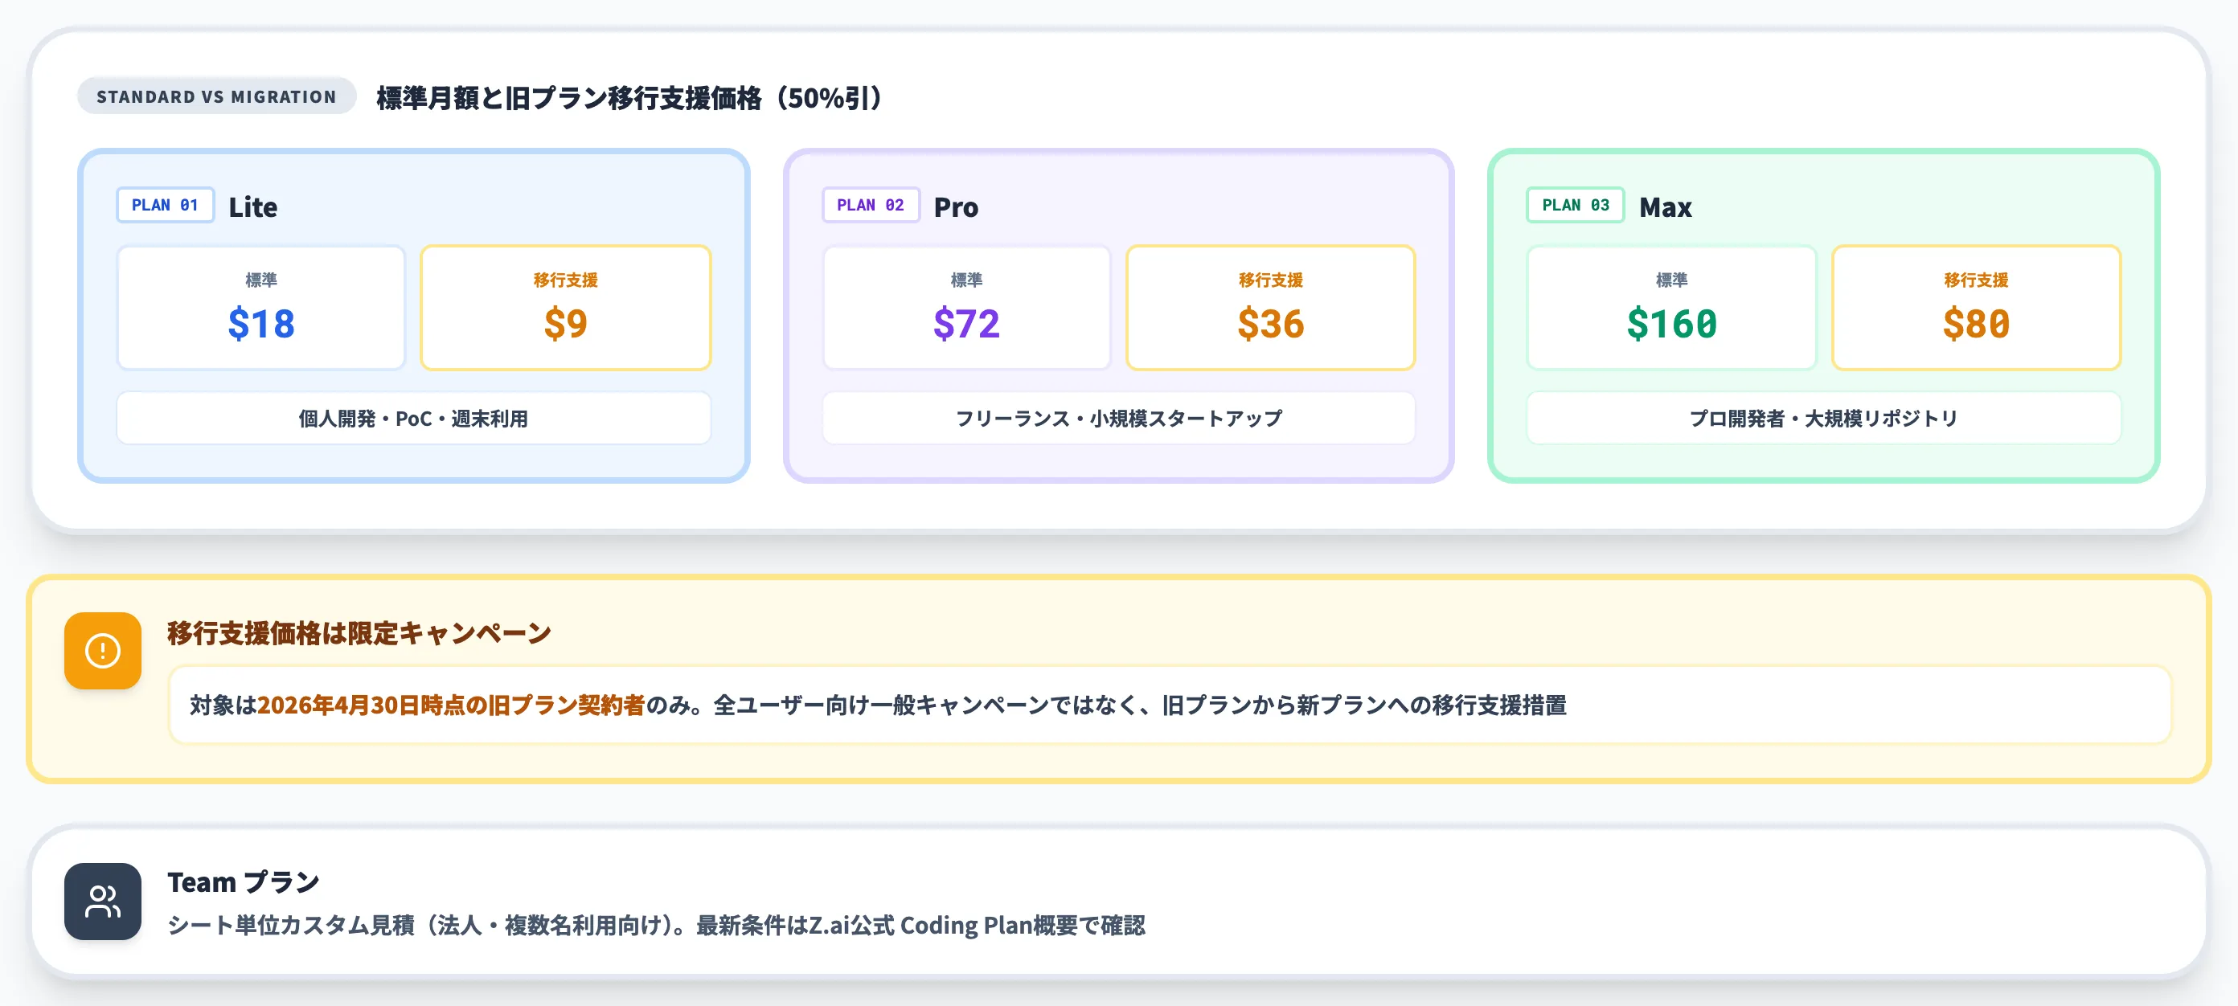Screen dimensions: 2238x1006
Task: Click the 移行支援 label in the Lite card
Action: click(566, 280)
